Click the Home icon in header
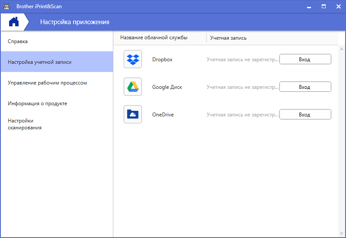This screenshot has height=238, width=346. pyautogui.click(x=14, y=22)
